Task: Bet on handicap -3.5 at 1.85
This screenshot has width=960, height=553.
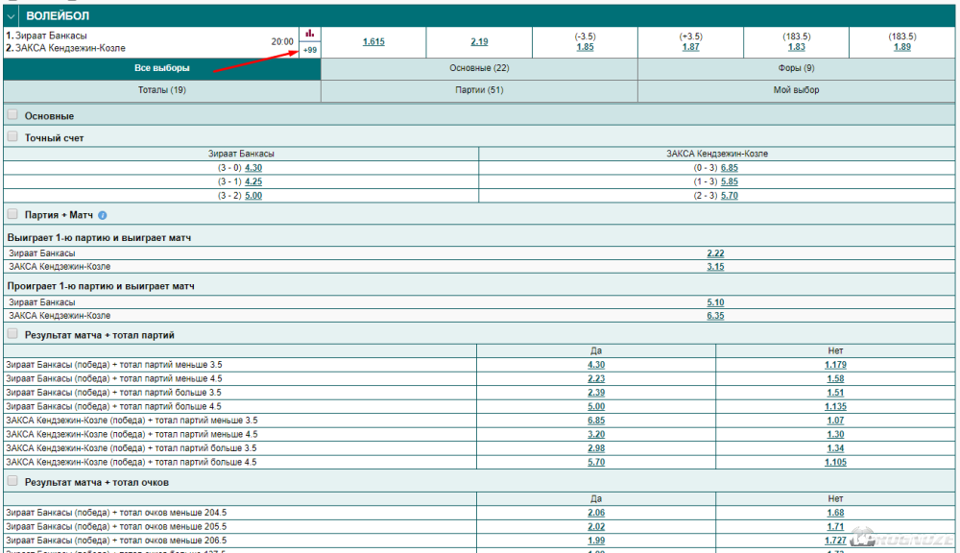Action: 585,47
